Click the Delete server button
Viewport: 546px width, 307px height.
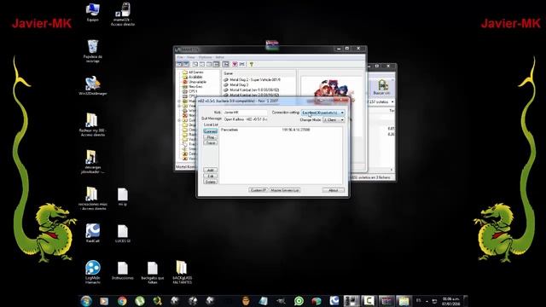pos(211,182)
